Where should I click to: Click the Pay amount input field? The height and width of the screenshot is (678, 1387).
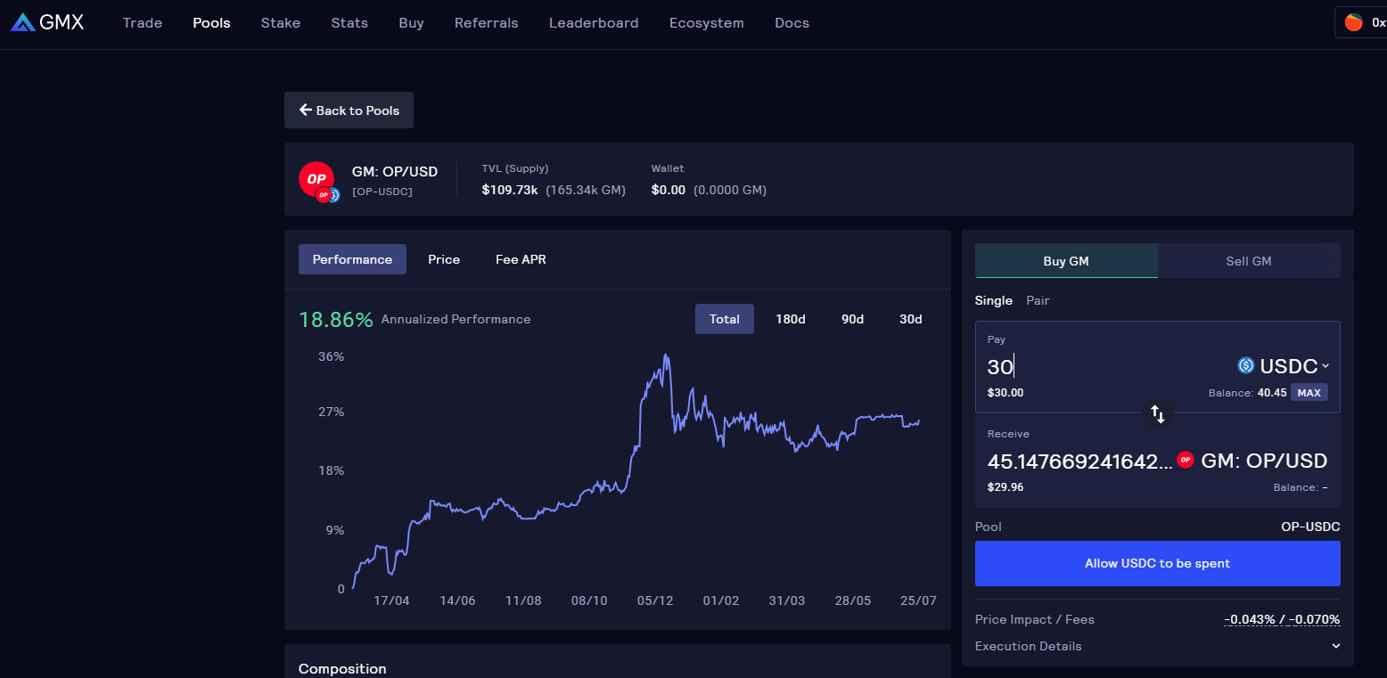[x=1105, y=366]
